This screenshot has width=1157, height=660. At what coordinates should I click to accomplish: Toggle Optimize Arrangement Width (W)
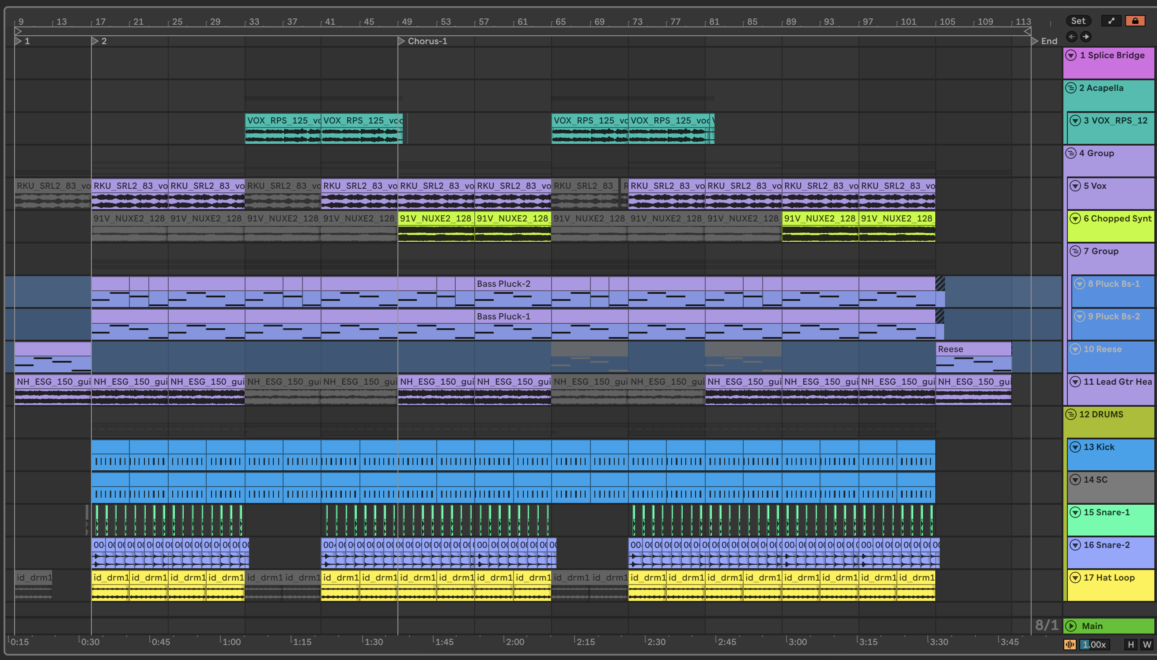click(x=1147, y=644)
